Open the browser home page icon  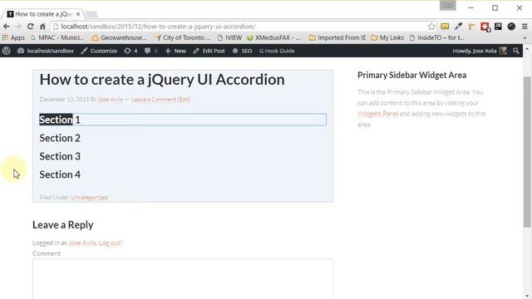point(42,26)
